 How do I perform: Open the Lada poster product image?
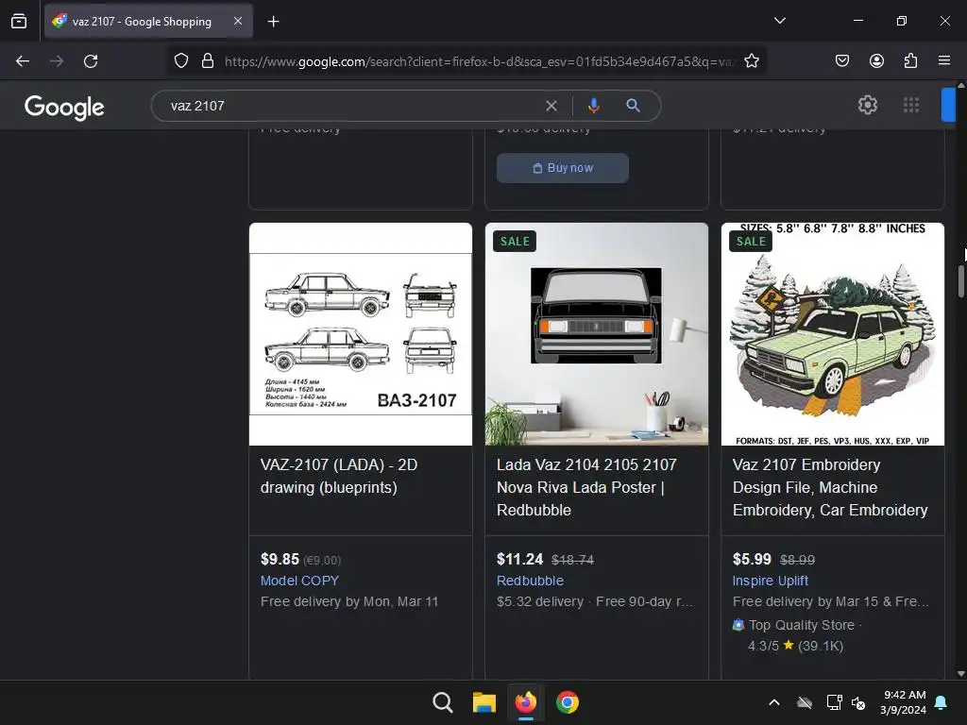(597, 334)
